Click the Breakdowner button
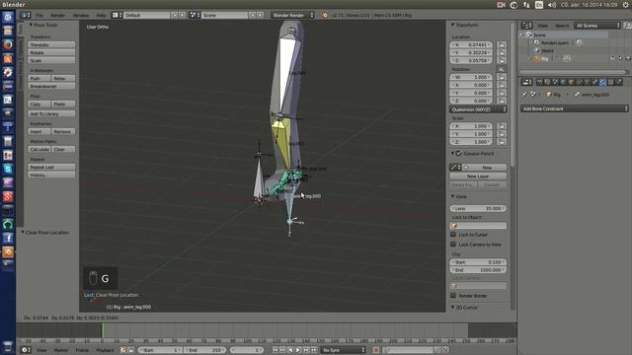The image size is (632, 355). click(51, 86)
